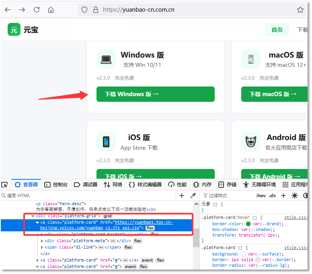Click the browser forward arrow
The width and height of the screenshot is (312, 274).
[22, 10]
